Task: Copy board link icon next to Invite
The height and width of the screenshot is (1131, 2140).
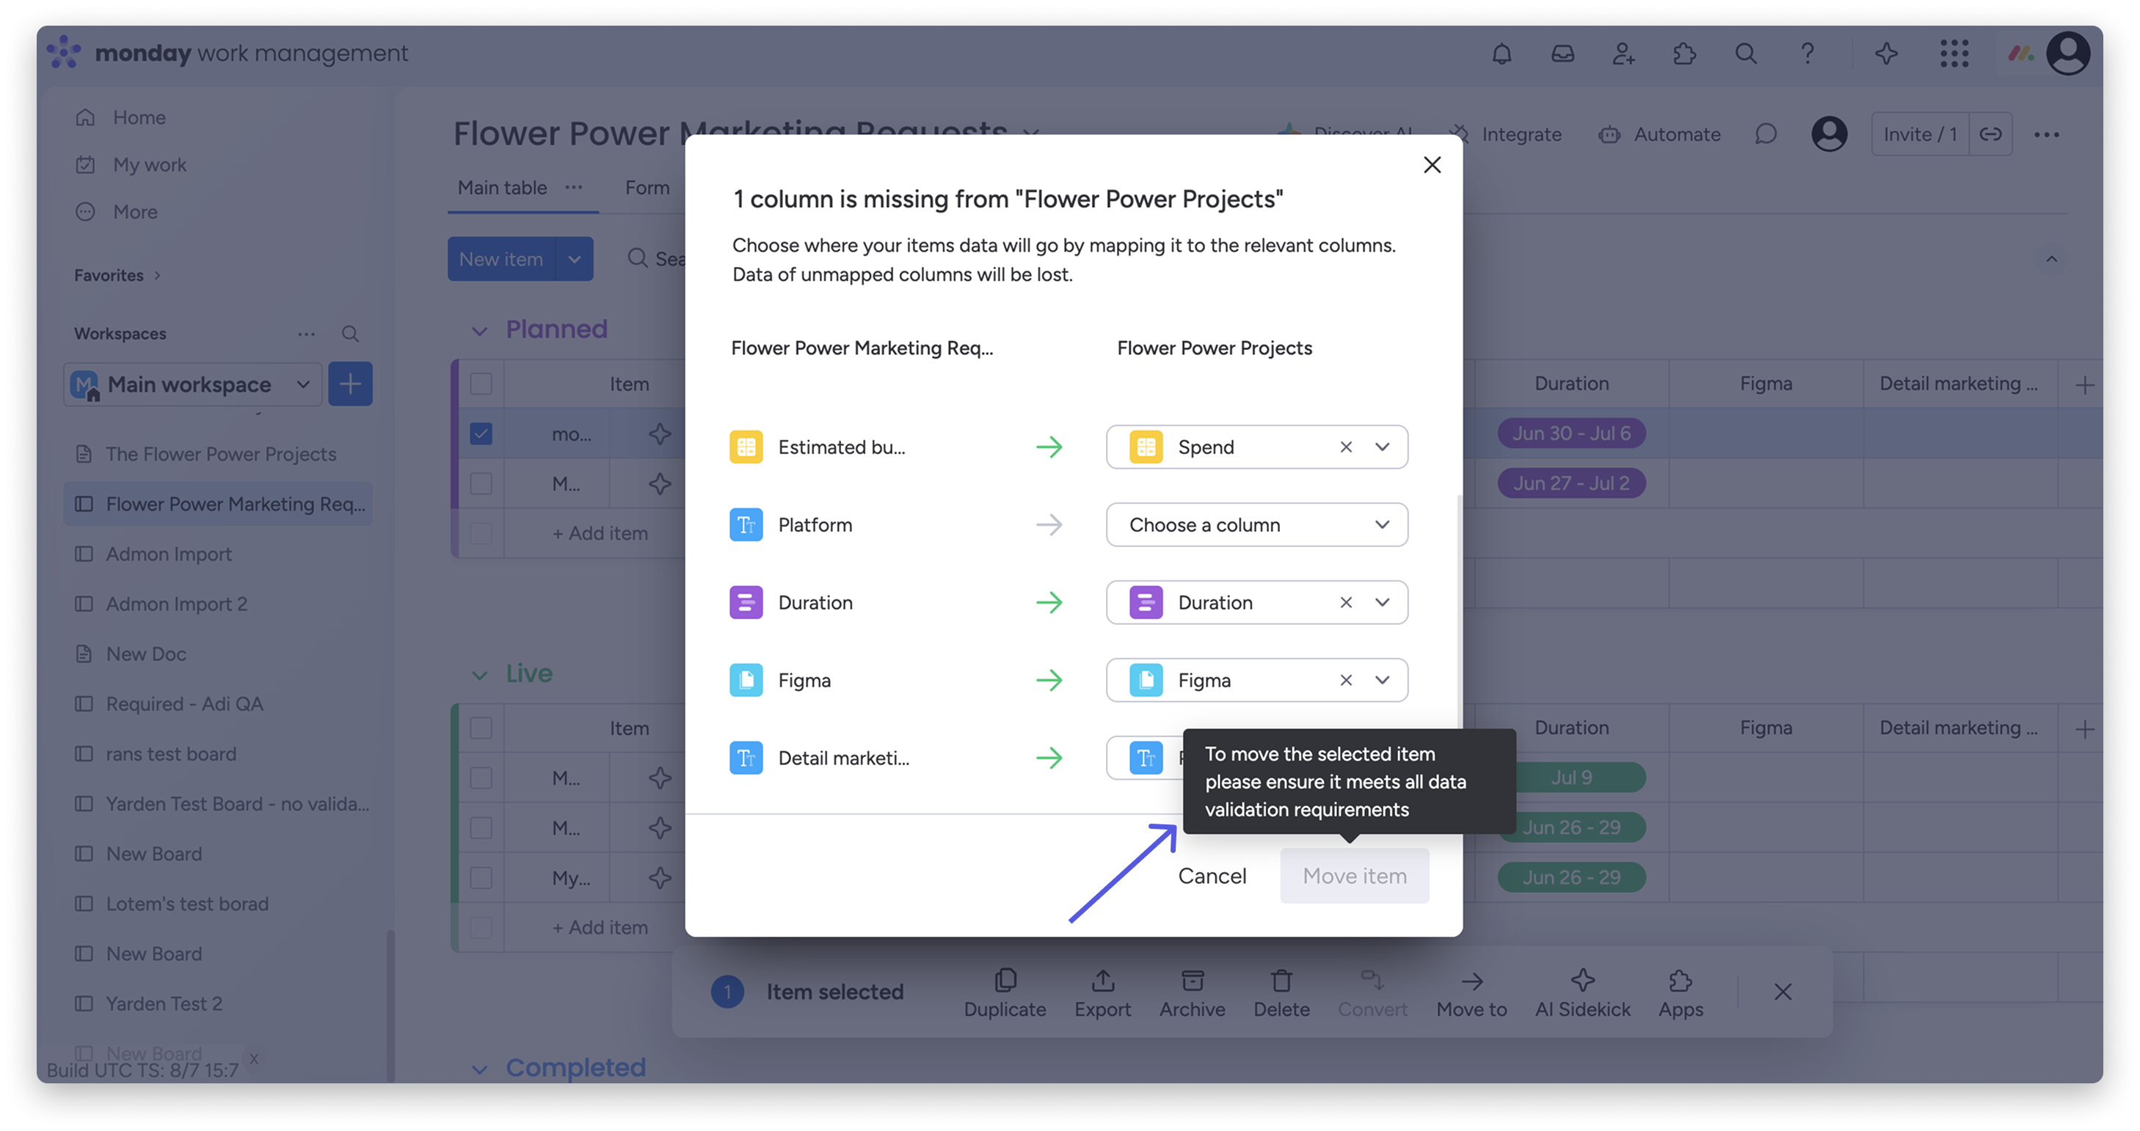Action: point(1990,134)
